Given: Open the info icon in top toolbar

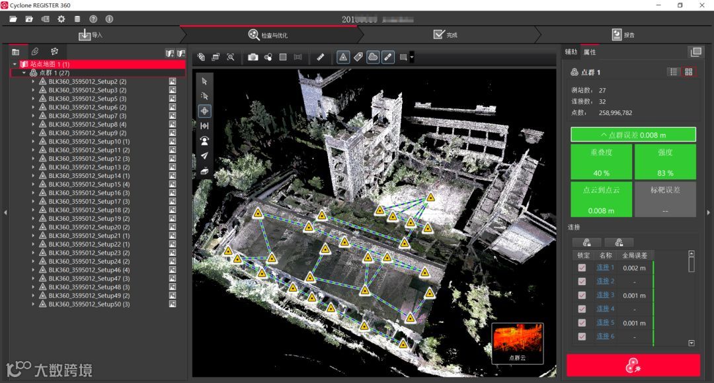Looking at the screenshot, I should (x=109, y=19).
